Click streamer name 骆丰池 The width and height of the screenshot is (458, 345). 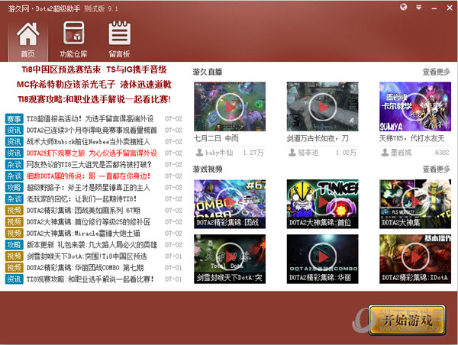point(308,153)
